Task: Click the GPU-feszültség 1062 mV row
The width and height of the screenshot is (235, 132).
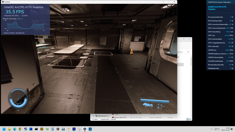Action: 221,32
